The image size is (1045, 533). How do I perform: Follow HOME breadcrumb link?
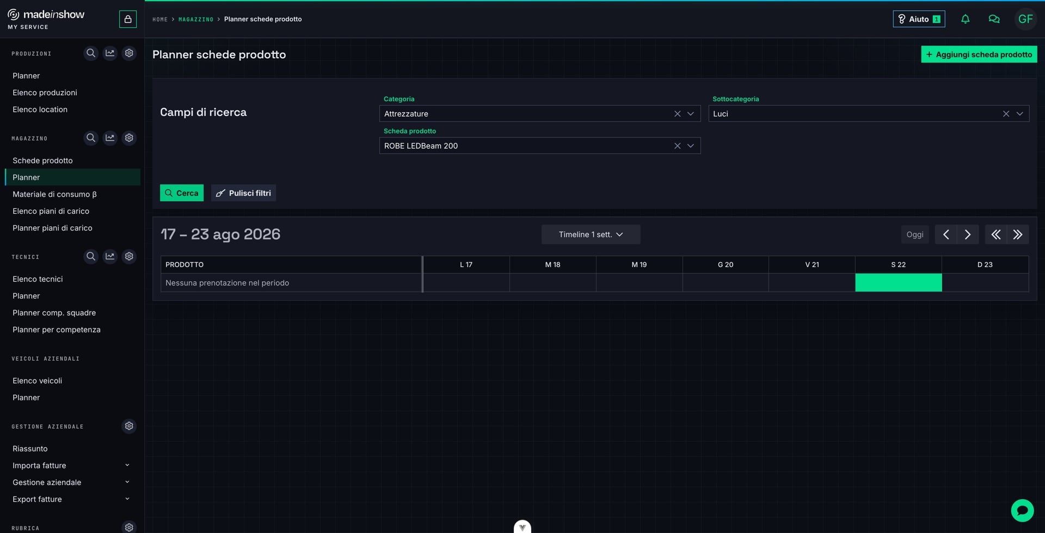click(x=160, y=19)
